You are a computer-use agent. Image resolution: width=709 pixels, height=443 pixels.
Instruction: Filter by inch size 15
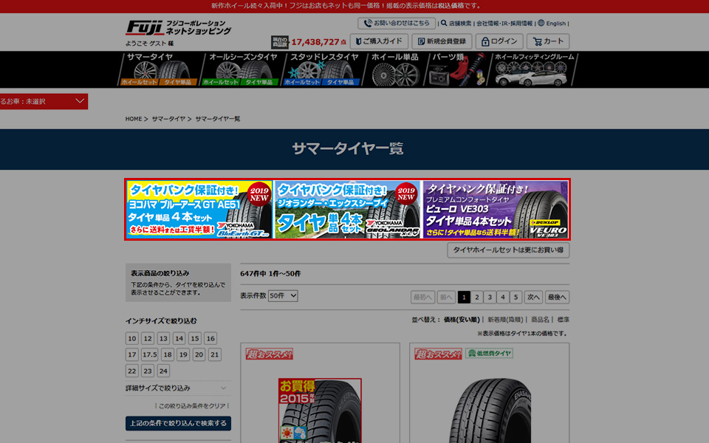tap(195, 339)
